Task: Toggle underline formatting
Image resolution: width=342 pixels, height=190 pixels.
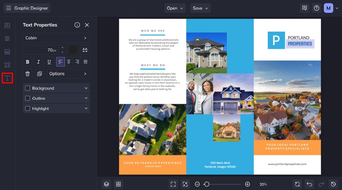Action: [x=49, y=62]
